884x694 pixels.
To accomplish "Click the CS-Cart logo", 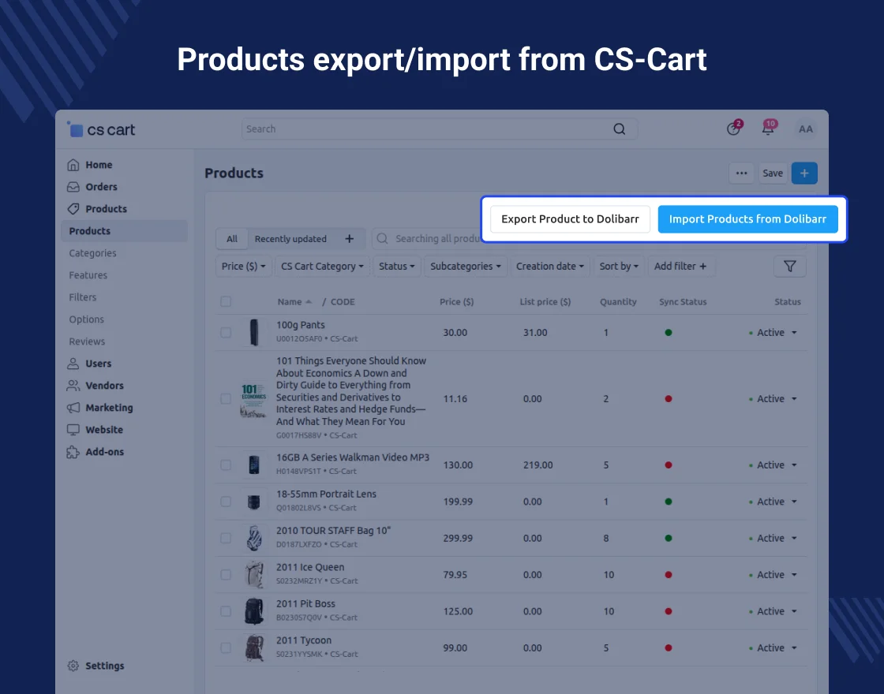I will (x=102, y=130).
